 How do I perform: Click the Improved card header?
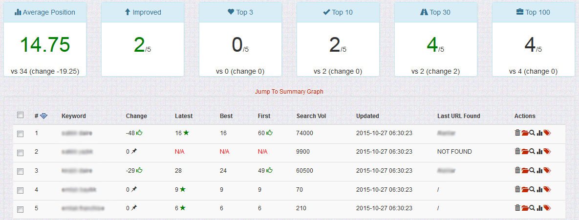[143, 12]
